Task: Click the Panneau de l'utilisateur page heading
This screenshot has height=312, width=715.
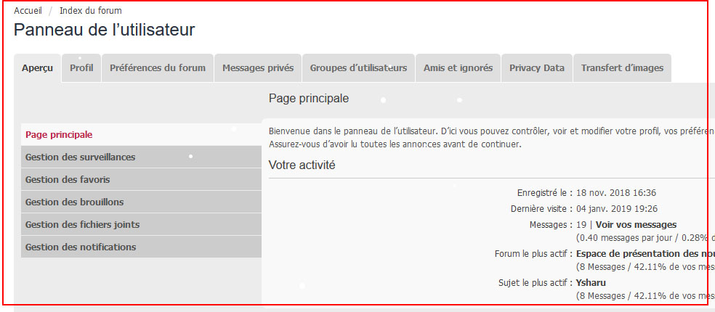Action: [104, 30]
